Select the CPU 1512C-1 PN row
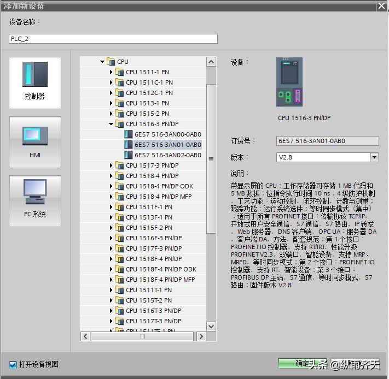Viewport: 389px width, 379px height. coord(149,93)
